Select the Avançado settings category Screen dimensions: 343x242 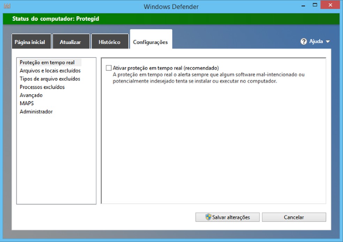tap(31, 95)
